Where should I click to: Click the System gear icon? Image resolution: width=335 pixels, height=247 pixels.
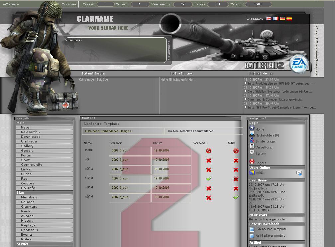tap(252, 153)
